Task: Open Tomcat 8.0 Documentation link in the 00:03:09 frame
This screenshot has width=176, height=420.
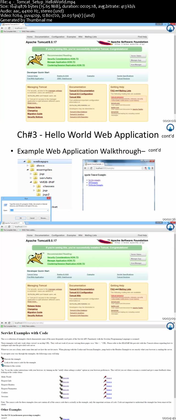Action: pyautogui.click(x=82, y=289)
